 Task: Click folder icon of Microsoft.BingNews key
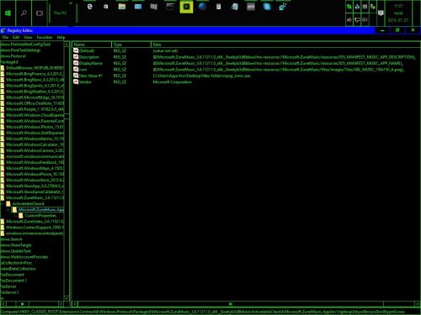[3, 80]
